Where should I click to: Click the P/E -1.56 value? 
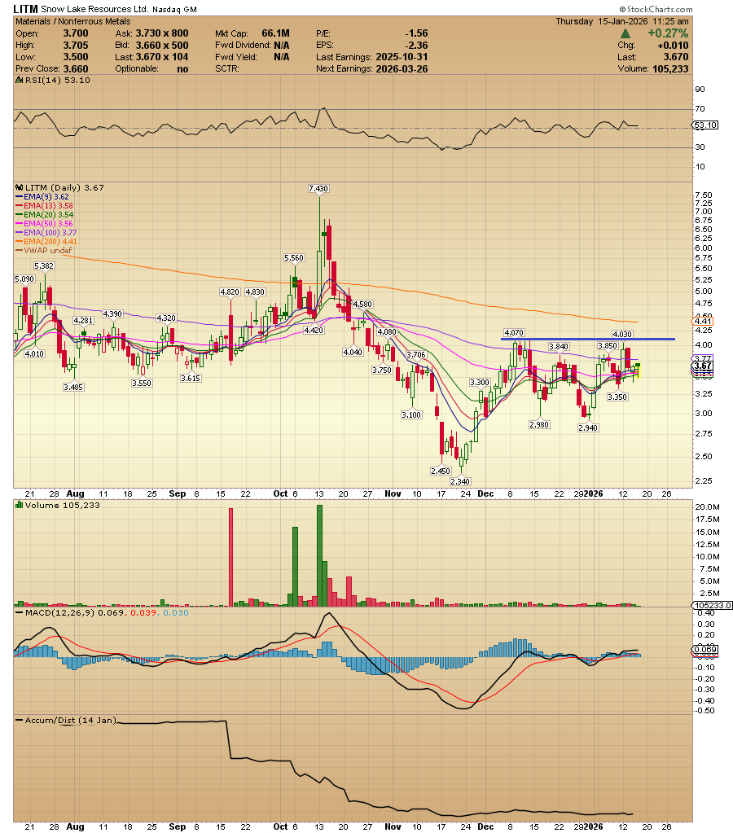click(x=416, y=33)
